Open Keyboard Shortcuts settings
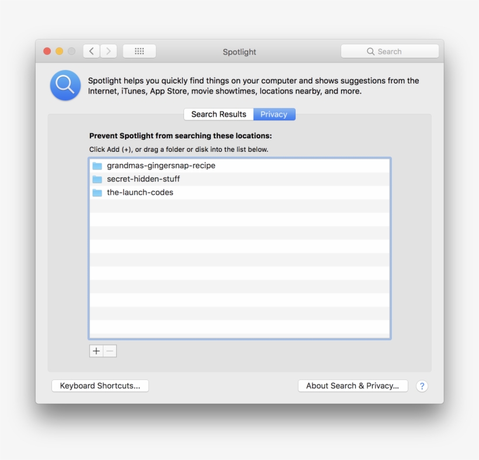Image resolution: width=479 pixels, height=460 pixels. [100, 385]
